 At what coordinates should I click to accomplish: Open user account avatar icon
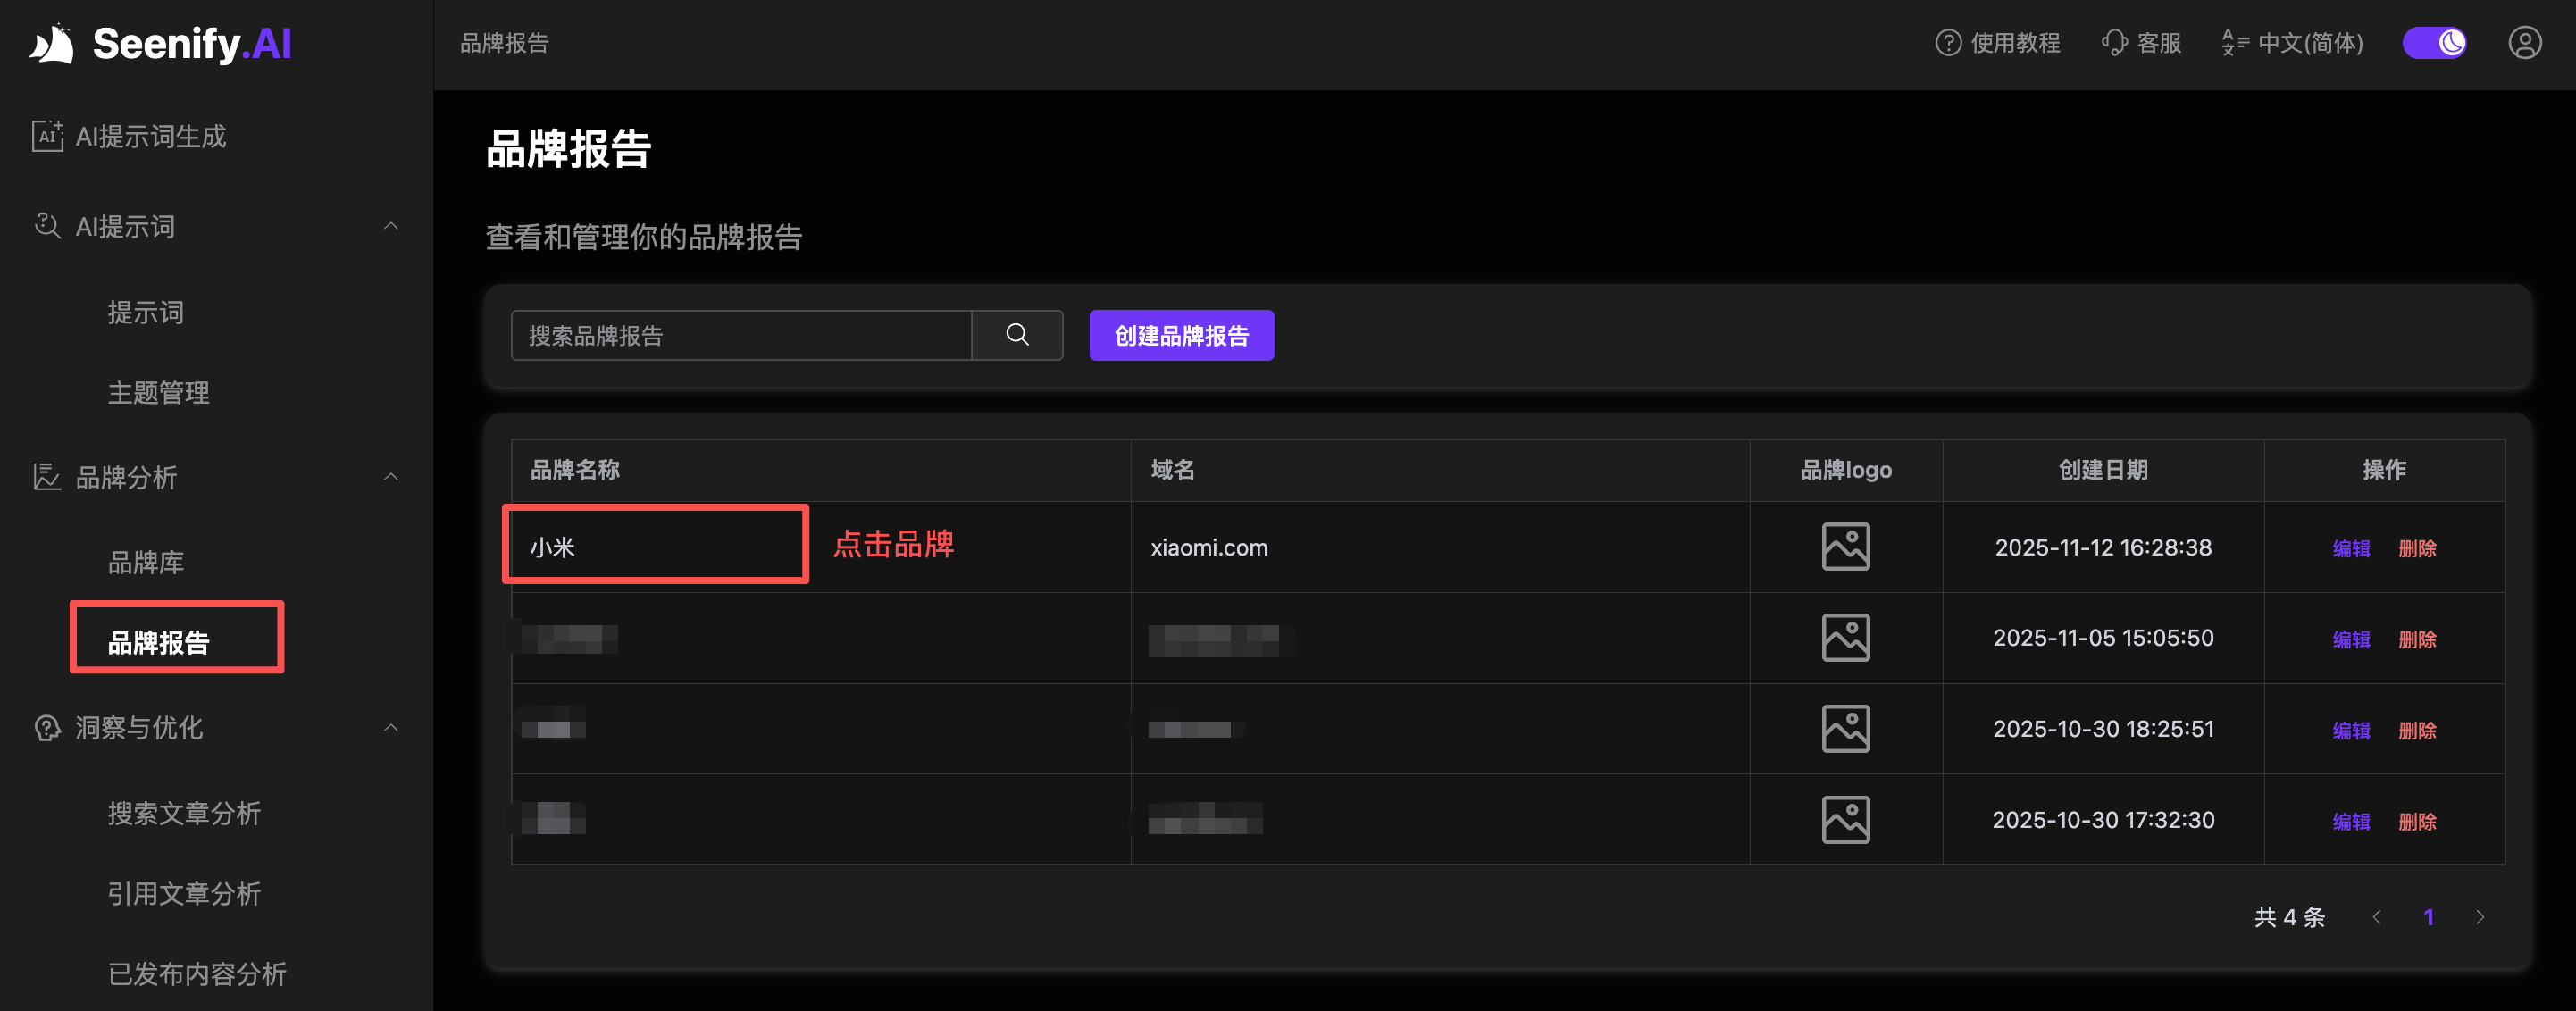(x=2524, y=43)
